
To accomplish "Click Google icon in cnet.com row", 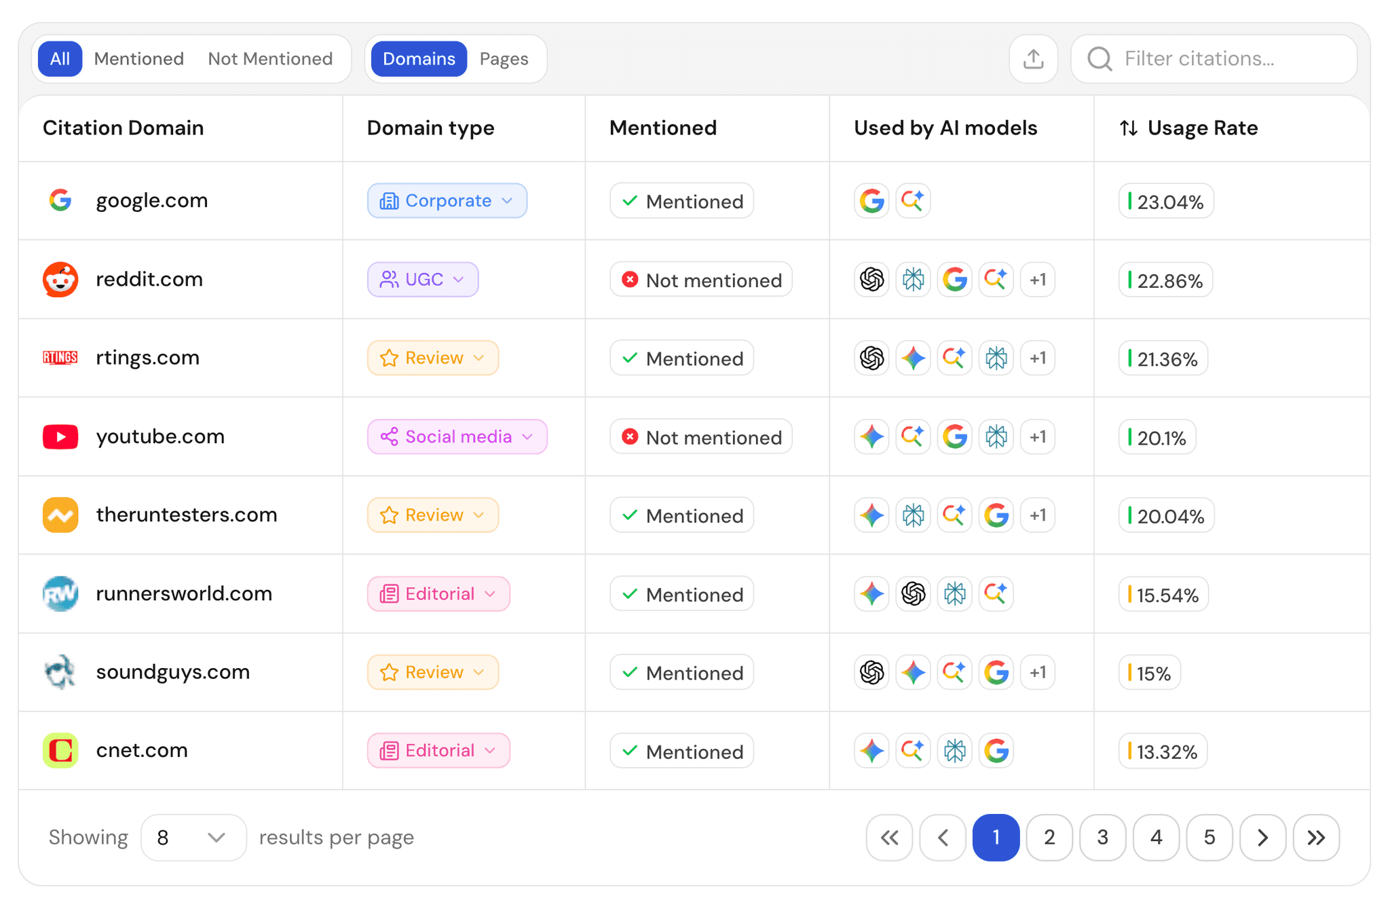I will pos(996,751).
